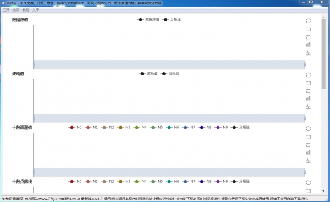
Task: Toggle N0 series in 十数点散线 legend
Action: [75, 181]
